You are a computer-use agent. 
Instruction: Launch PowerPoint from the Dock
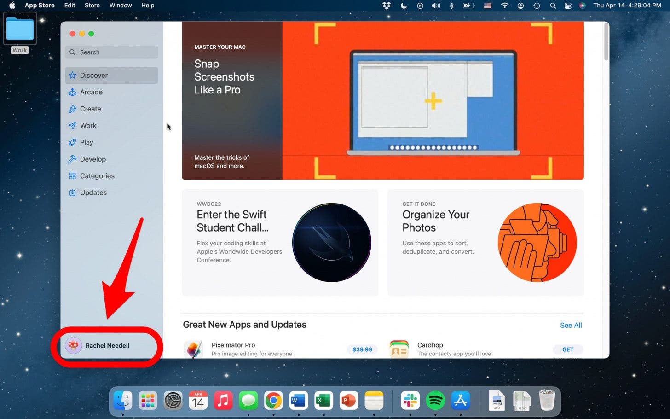[348, 401]
